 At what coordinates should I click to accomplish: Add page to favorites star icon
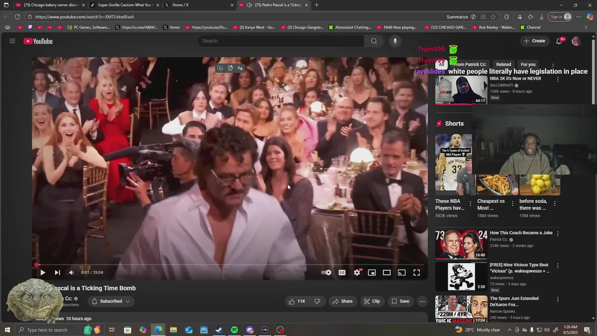[x=493, y=17]
